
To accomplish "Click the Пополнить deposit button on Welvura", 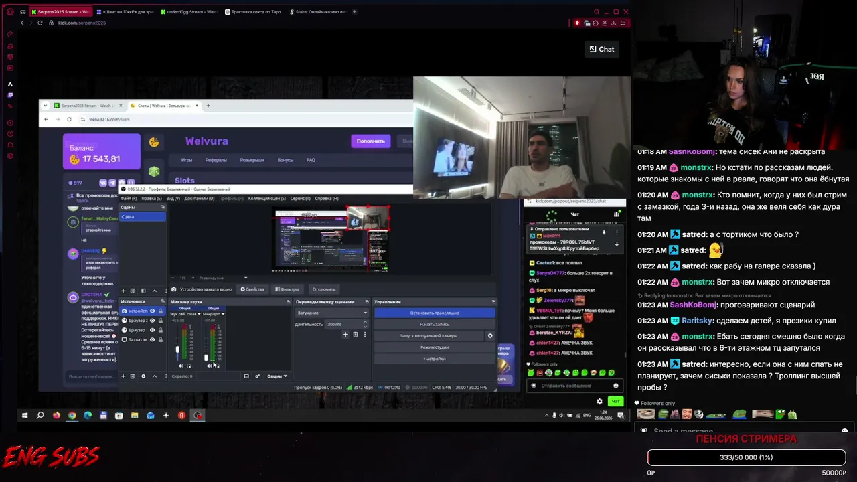I will coord(370,141).
